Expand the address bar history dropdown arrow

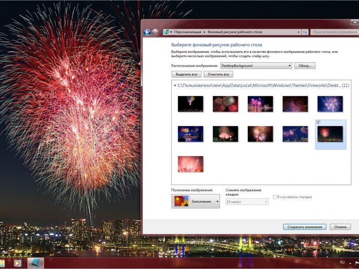point(298,32)
